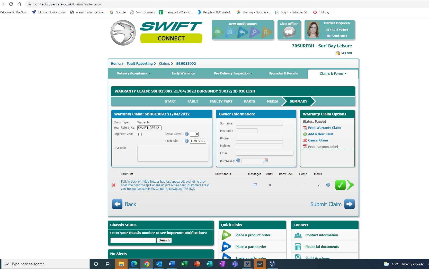Open the Chat Offline megaphone icon
Screen dimensions: 429x269
pos(289,32)
